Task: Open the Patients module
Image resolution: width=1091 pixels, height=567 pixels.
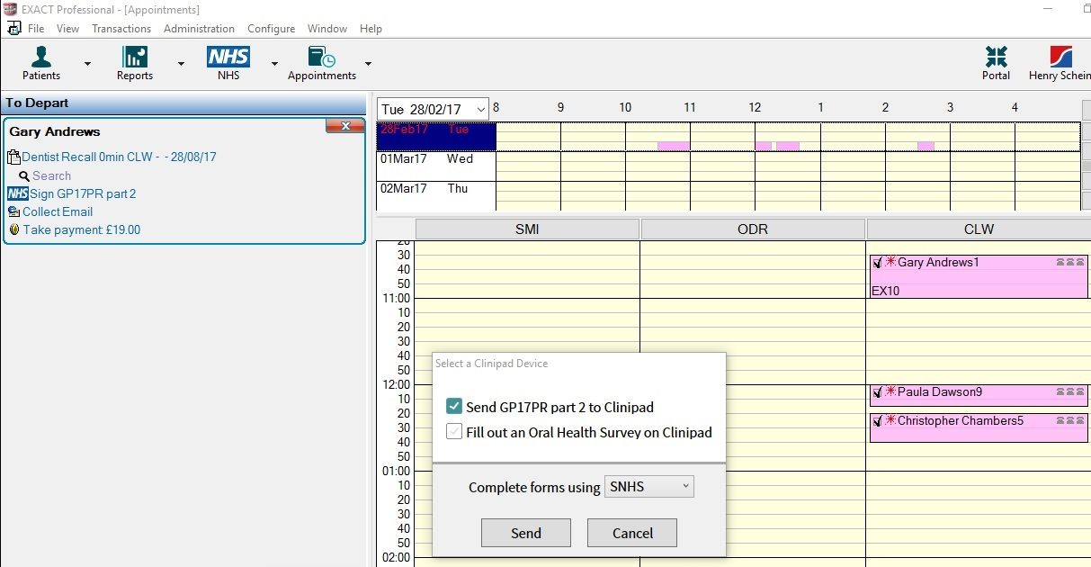Action: pyautogui.click(x=41, y=63)
